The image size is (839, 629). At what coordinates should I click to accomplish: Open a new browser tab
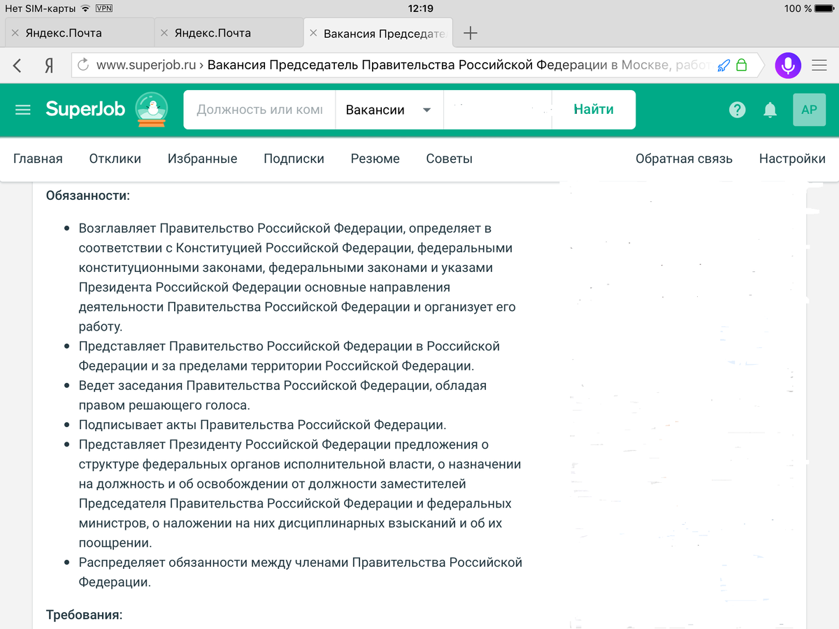[471, 33]
